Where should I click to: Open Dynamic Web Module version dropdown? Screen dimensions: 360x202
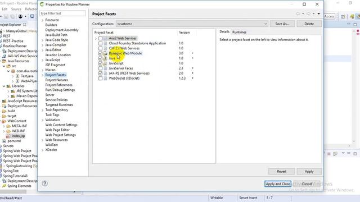point(192,53)
